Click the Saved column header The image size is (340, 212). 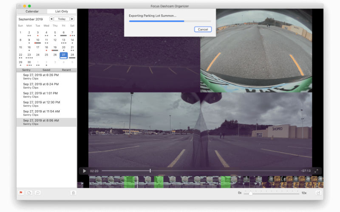tap(46, 70)
